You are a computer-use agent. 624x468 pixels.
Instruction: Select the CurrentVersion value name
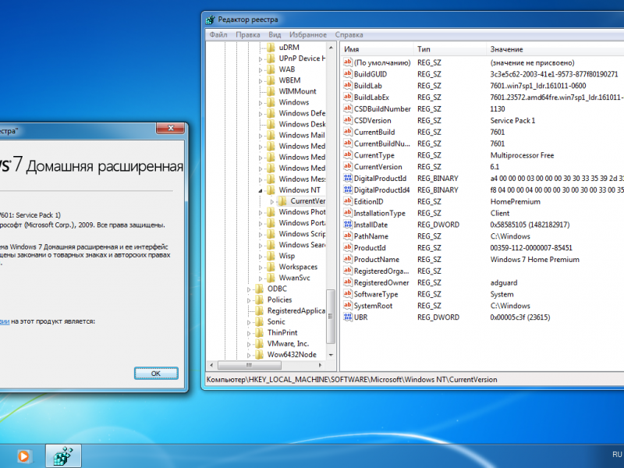[x=378, y=167]
